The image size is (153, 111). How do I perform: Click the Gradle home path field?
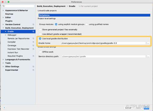tap(103, 43)
